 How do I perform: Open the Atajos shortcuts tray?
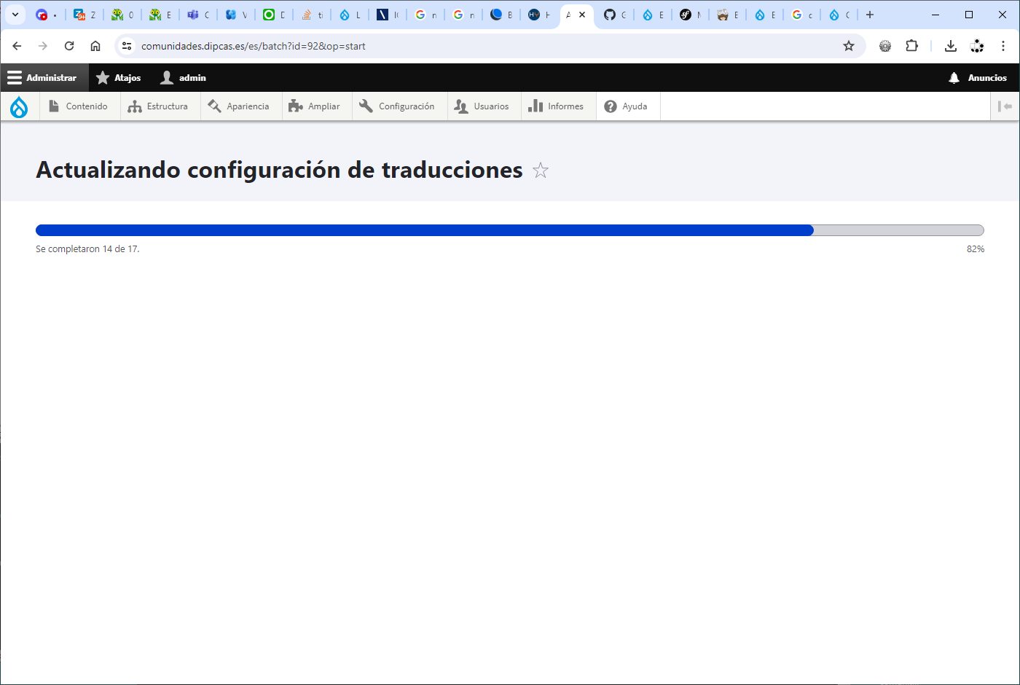point(119,78)
